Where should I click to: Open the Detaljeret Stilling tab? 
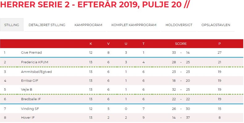(47, 25)
